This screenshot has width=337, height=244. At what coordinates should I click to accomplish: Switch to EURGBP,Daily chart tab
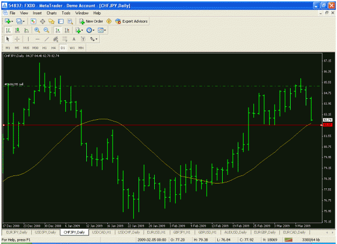(x=265, y=232)
